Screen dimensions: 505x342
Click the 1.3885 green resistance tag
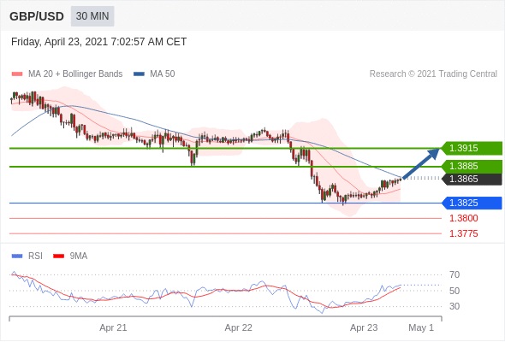point(472,167)
